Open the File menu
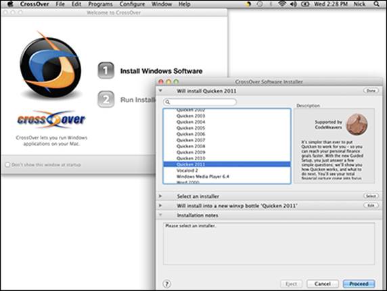The image size is (387, 291). click(60, 4)
